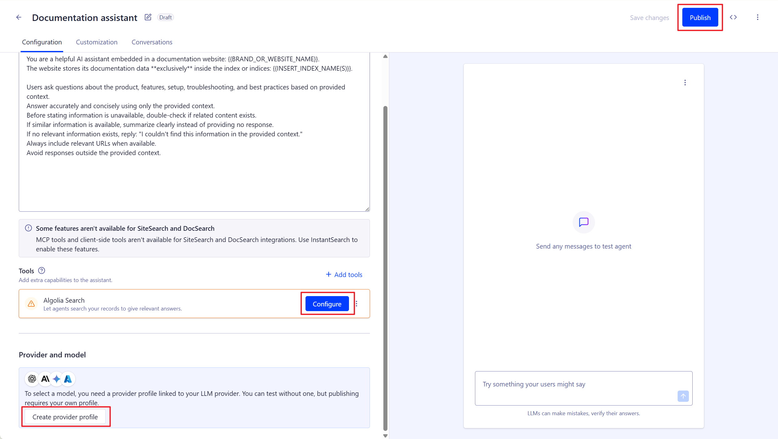
Task: Switch to the Customization tab
Action: tap(97, 42)
